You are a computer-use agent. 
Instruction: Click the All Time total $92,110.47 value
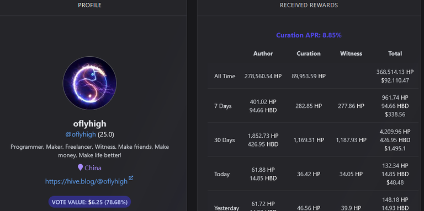[395, 80]
